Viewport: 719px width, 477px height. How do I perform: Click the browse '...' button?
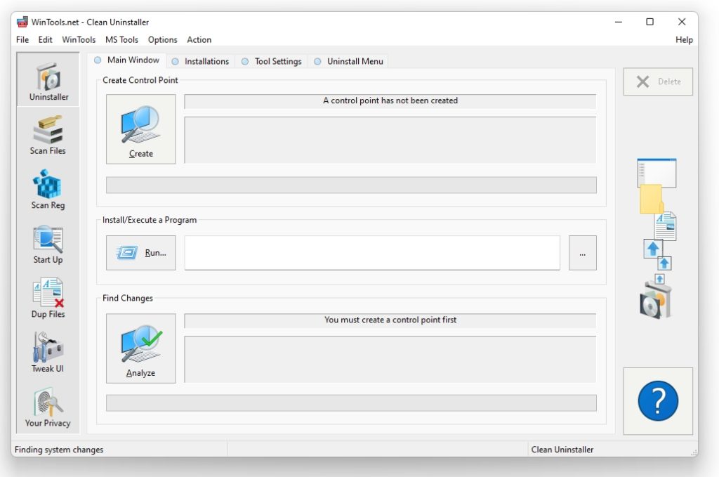[582, 253]
